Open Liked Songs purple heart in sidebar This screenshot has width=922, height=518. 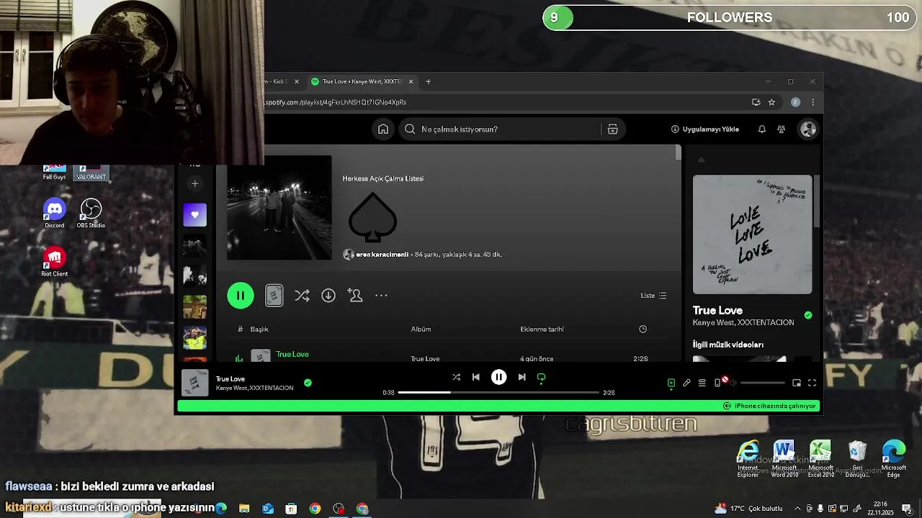pos(194,214)
